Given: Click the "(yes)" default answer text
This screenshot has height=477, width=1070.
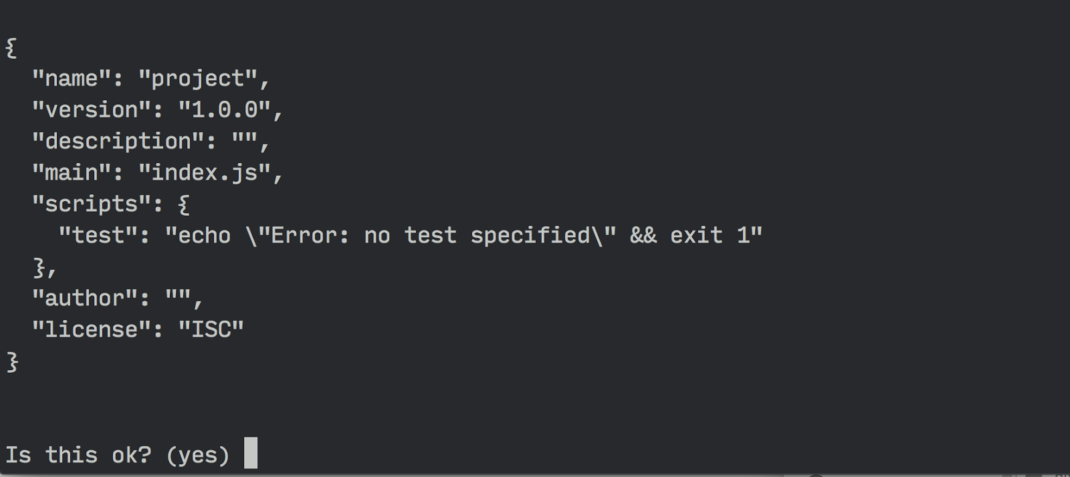Looking at the screenshot, I should 197,455.
